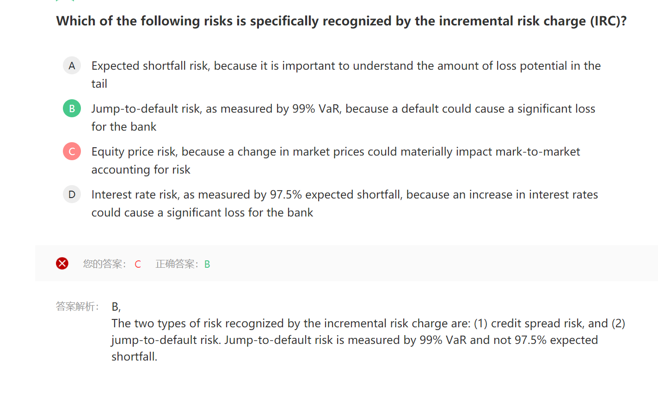Image resolution: width=658 pixels, height=397 pixels.
Task: Click the question title about incremental risk charge
Action: [x=341, y=21]
